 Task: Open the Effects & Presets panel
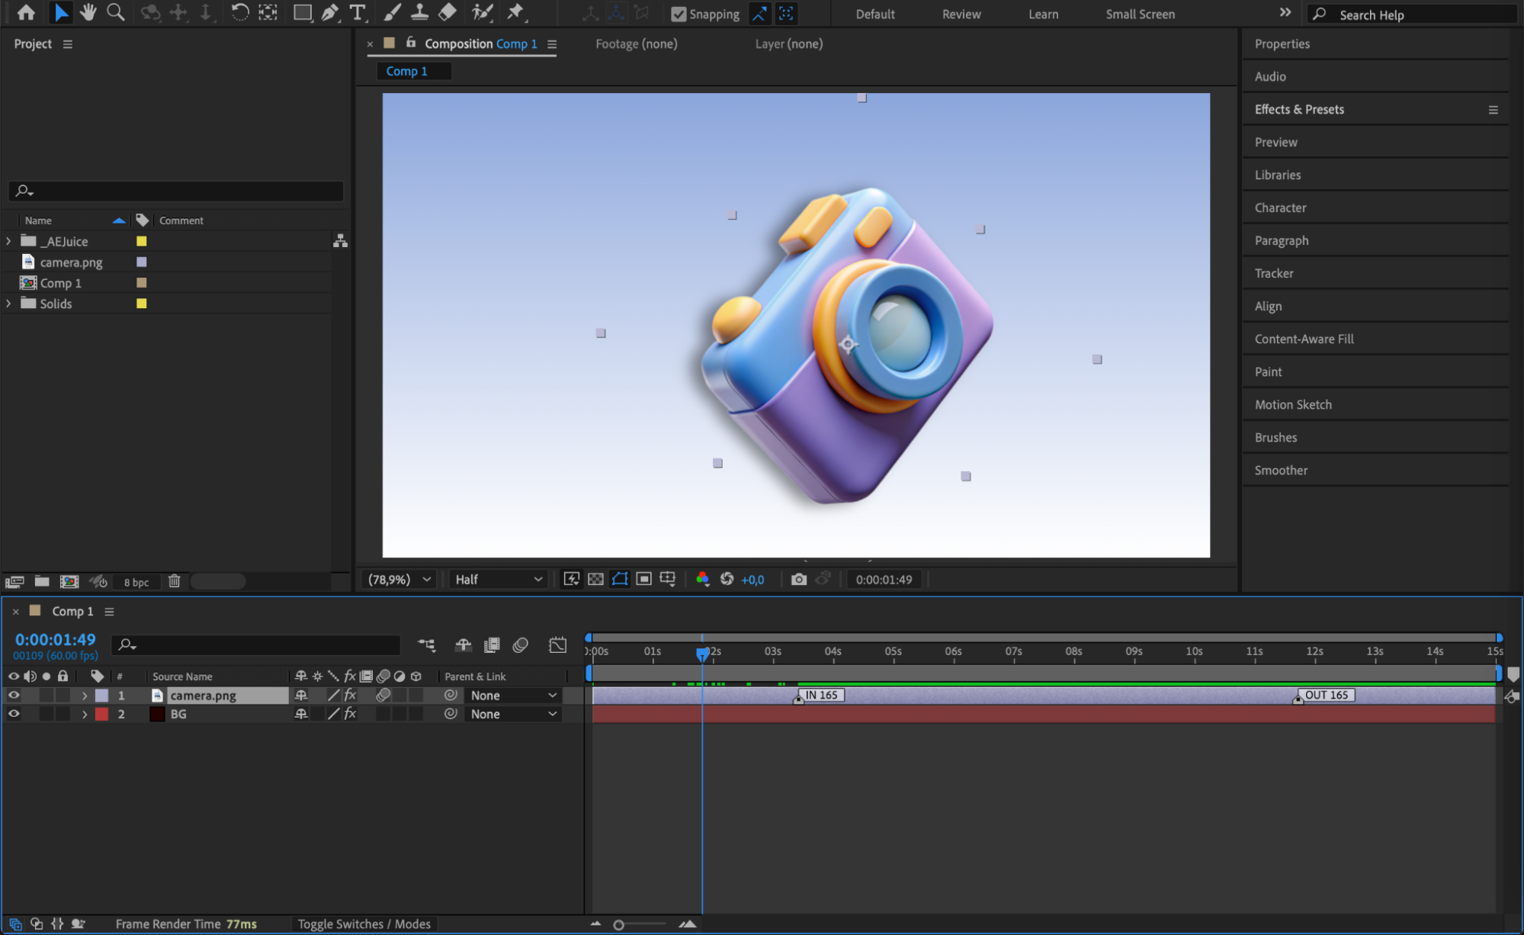(x=1299, y=109)
